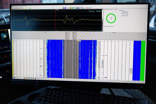Viewport: 156px width, 104px height.
Task: Click the solid green channel strip at right
Action: click(x=143, y=61)
